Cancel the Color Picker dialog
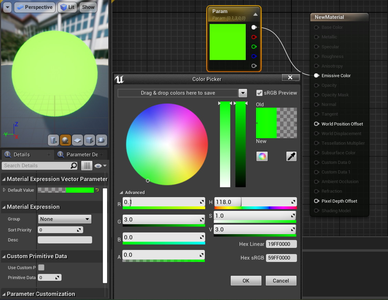388x300 pixels. coord(281,280)
